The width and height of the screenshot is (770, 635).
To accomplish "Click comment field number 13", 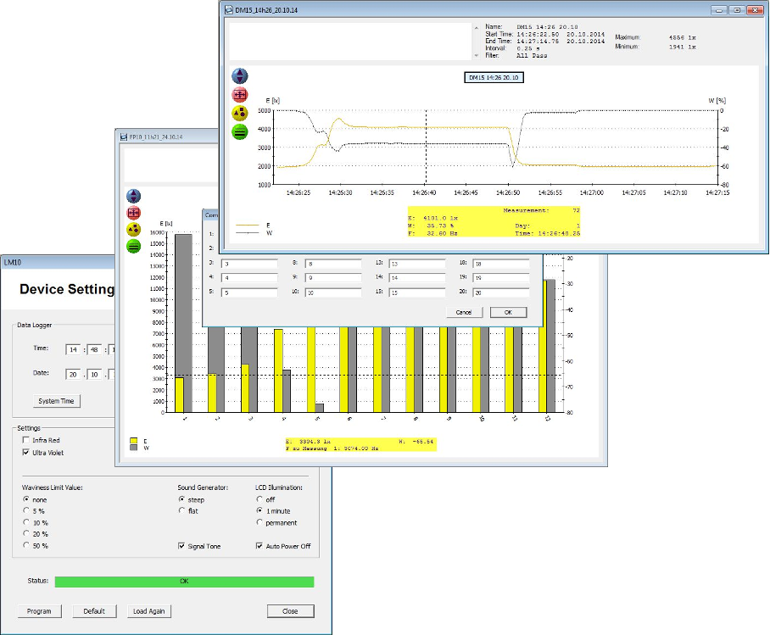I will tap(417, 264).
